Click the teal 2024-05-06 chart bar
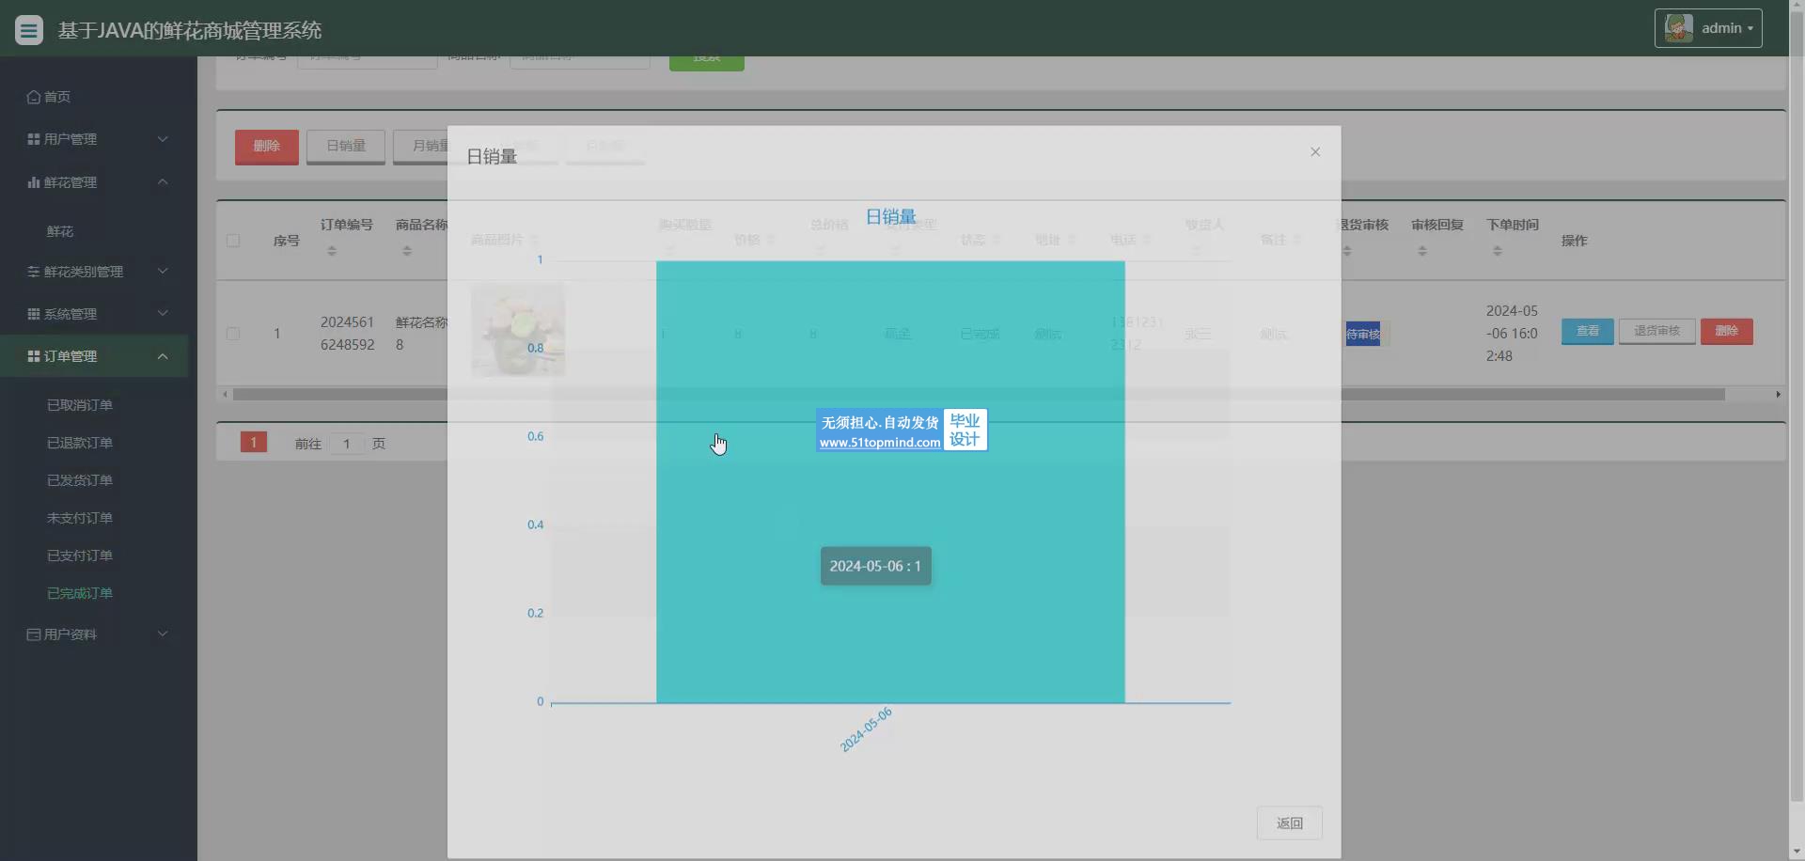Image resolution: width=1805 pixels, height=861 pixels. (x=890, y=482)
